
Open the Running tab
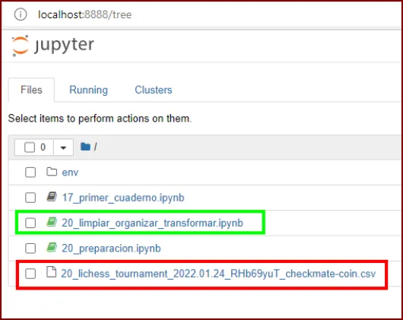click(x=89, y=90)
